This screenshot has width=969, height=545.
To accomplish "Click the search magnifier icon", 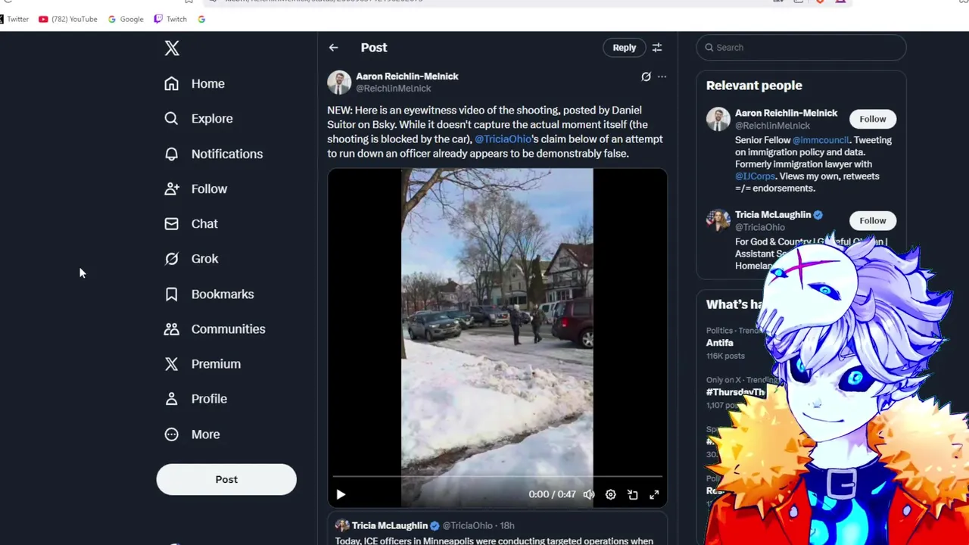I will (709, 48).
